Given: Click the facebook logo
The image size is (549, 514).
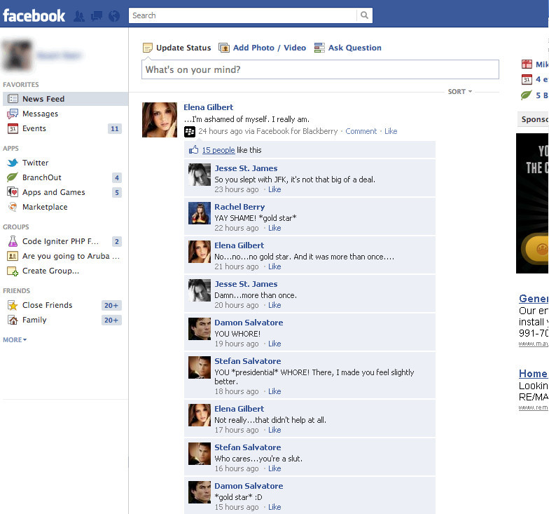Looking at the screenshot, I should tap(34, 15).
